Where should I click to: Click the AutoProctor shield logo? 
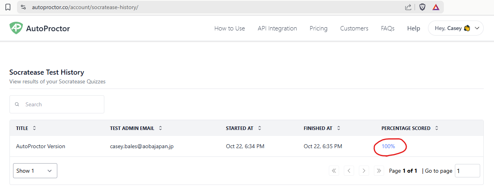point(16,28)
